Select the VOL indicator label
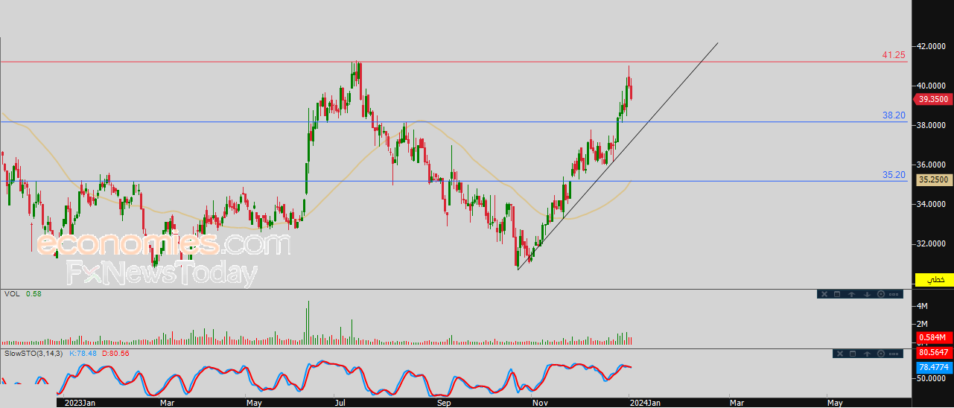 point(12,294)
